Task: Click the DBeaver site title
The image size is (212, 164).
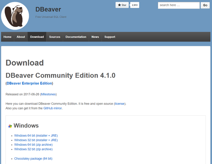Action: pyautogui.click(x=48, y=9)
